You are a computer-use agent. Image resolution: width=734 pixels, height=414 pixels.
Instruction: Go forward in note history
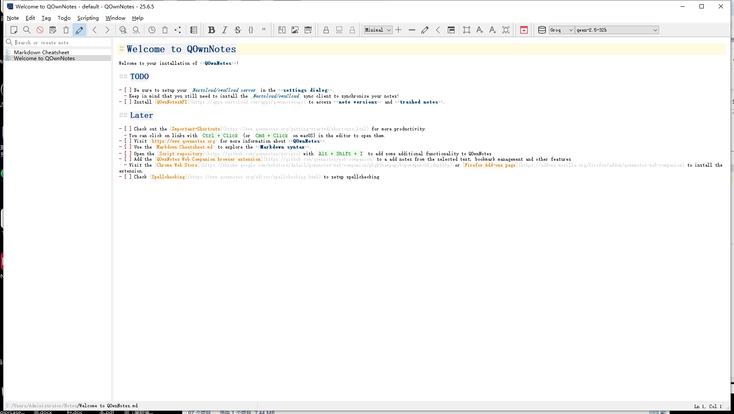pyautogui.click(x=108, y=30)
